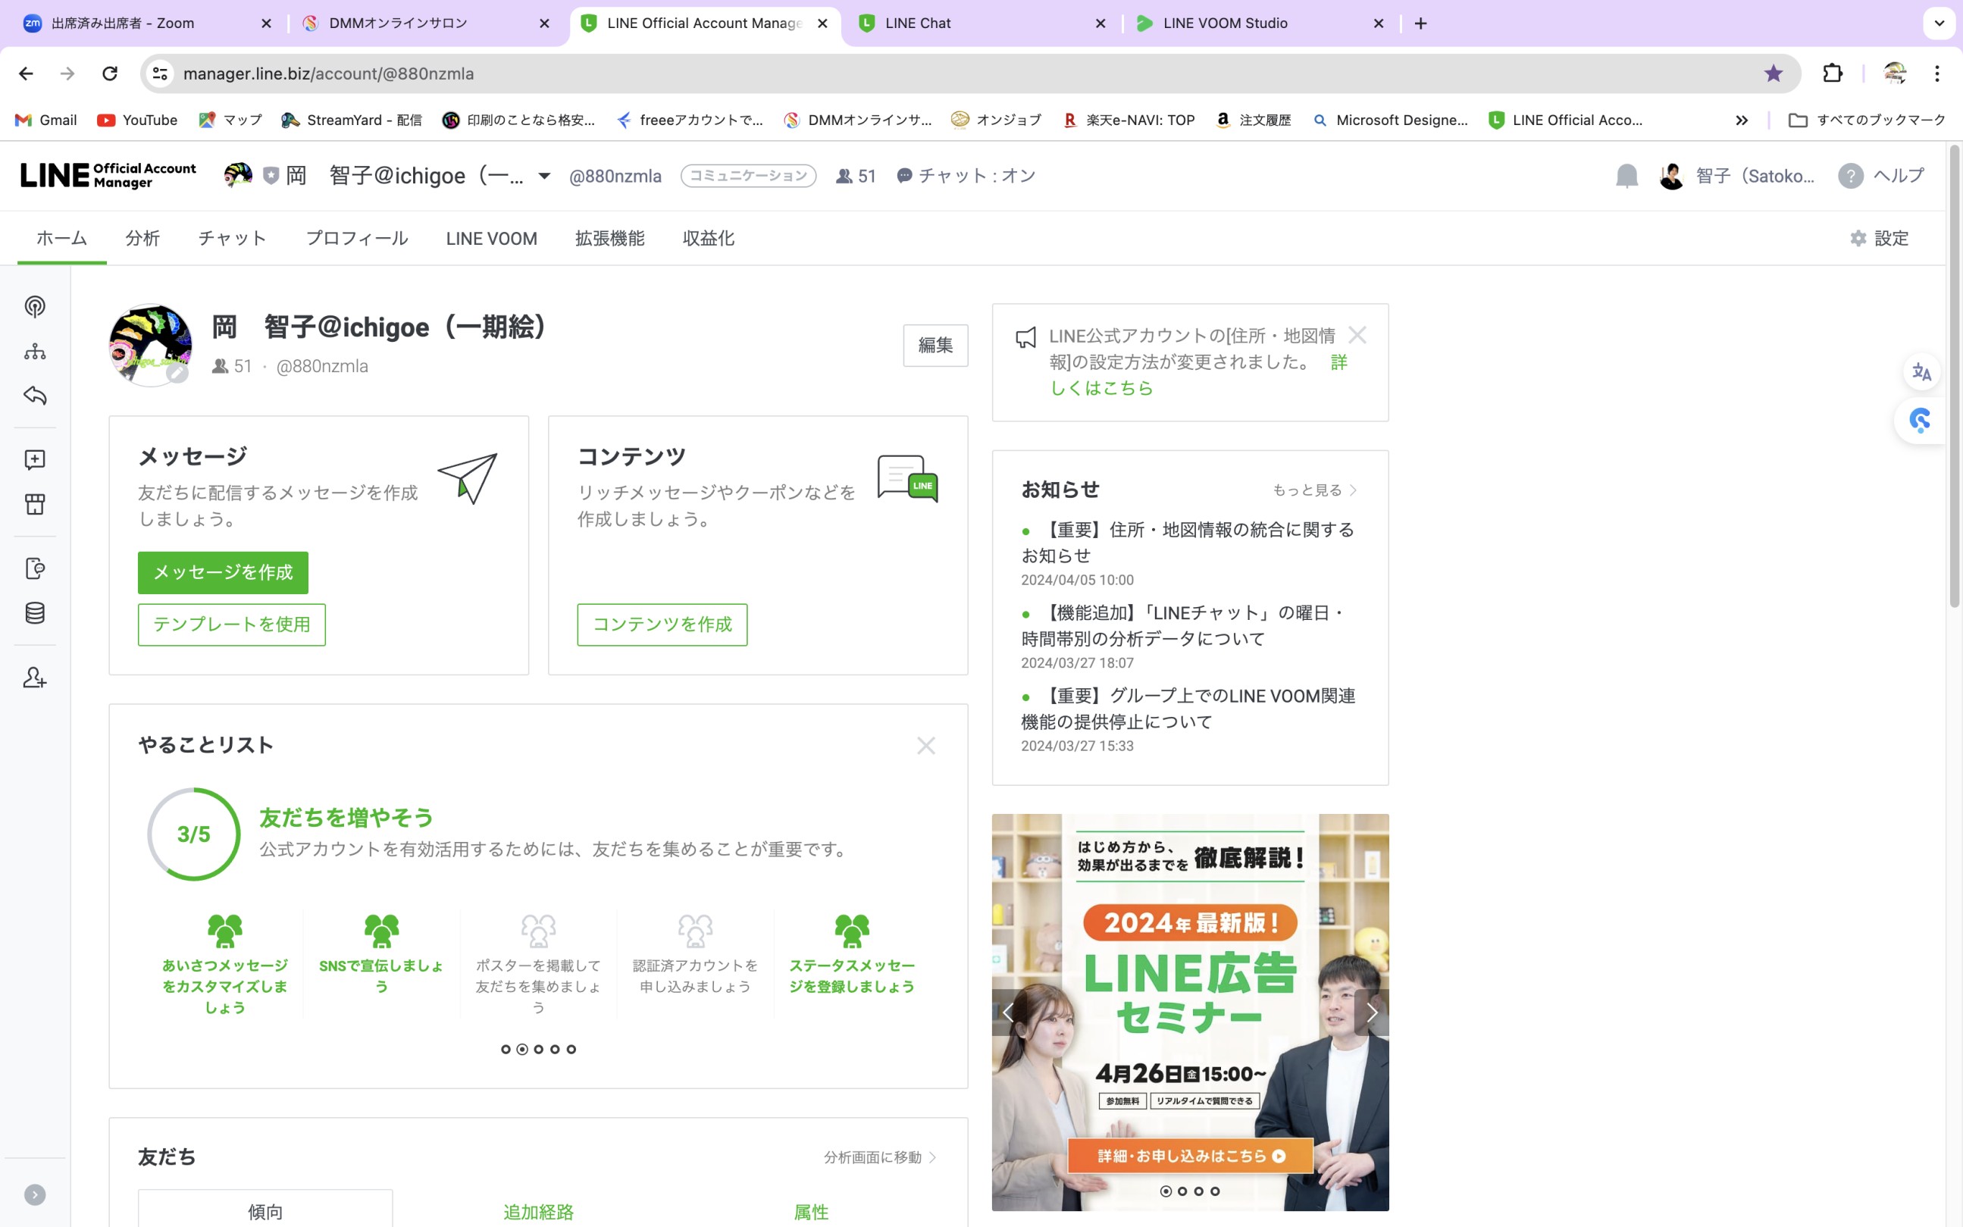
Task: Open YouTube bookmark
Action: point(137,120)
